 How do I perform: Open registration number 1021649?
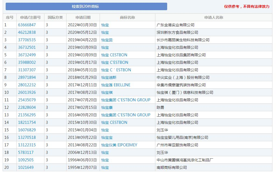click(x=26, y=167)
